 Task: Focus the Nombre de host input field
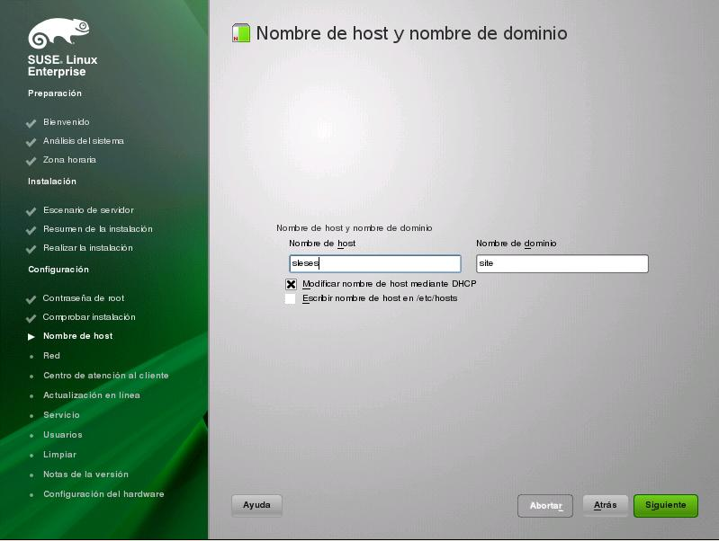pyautogui.click(x=375, y=263)
